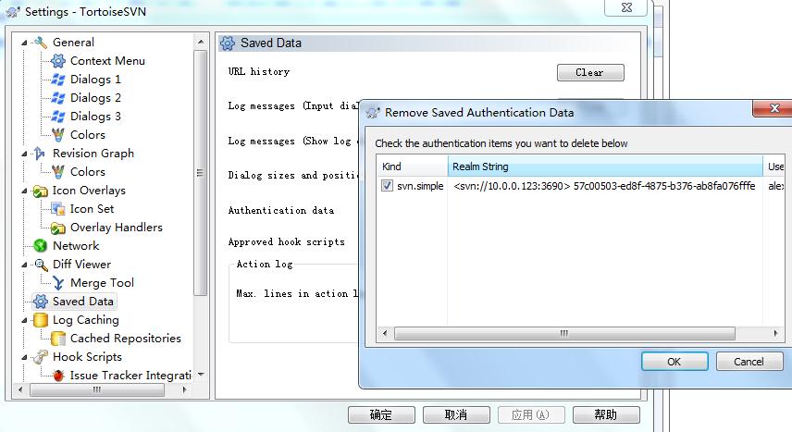Click the Network globe icon
The height and width of the screenshot is (432, 792).
point(41,246)
